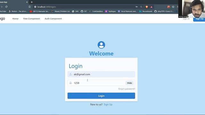Click the user avatar icon above Welcome
The height and width of the screenshot is (115, 205).
101,45
